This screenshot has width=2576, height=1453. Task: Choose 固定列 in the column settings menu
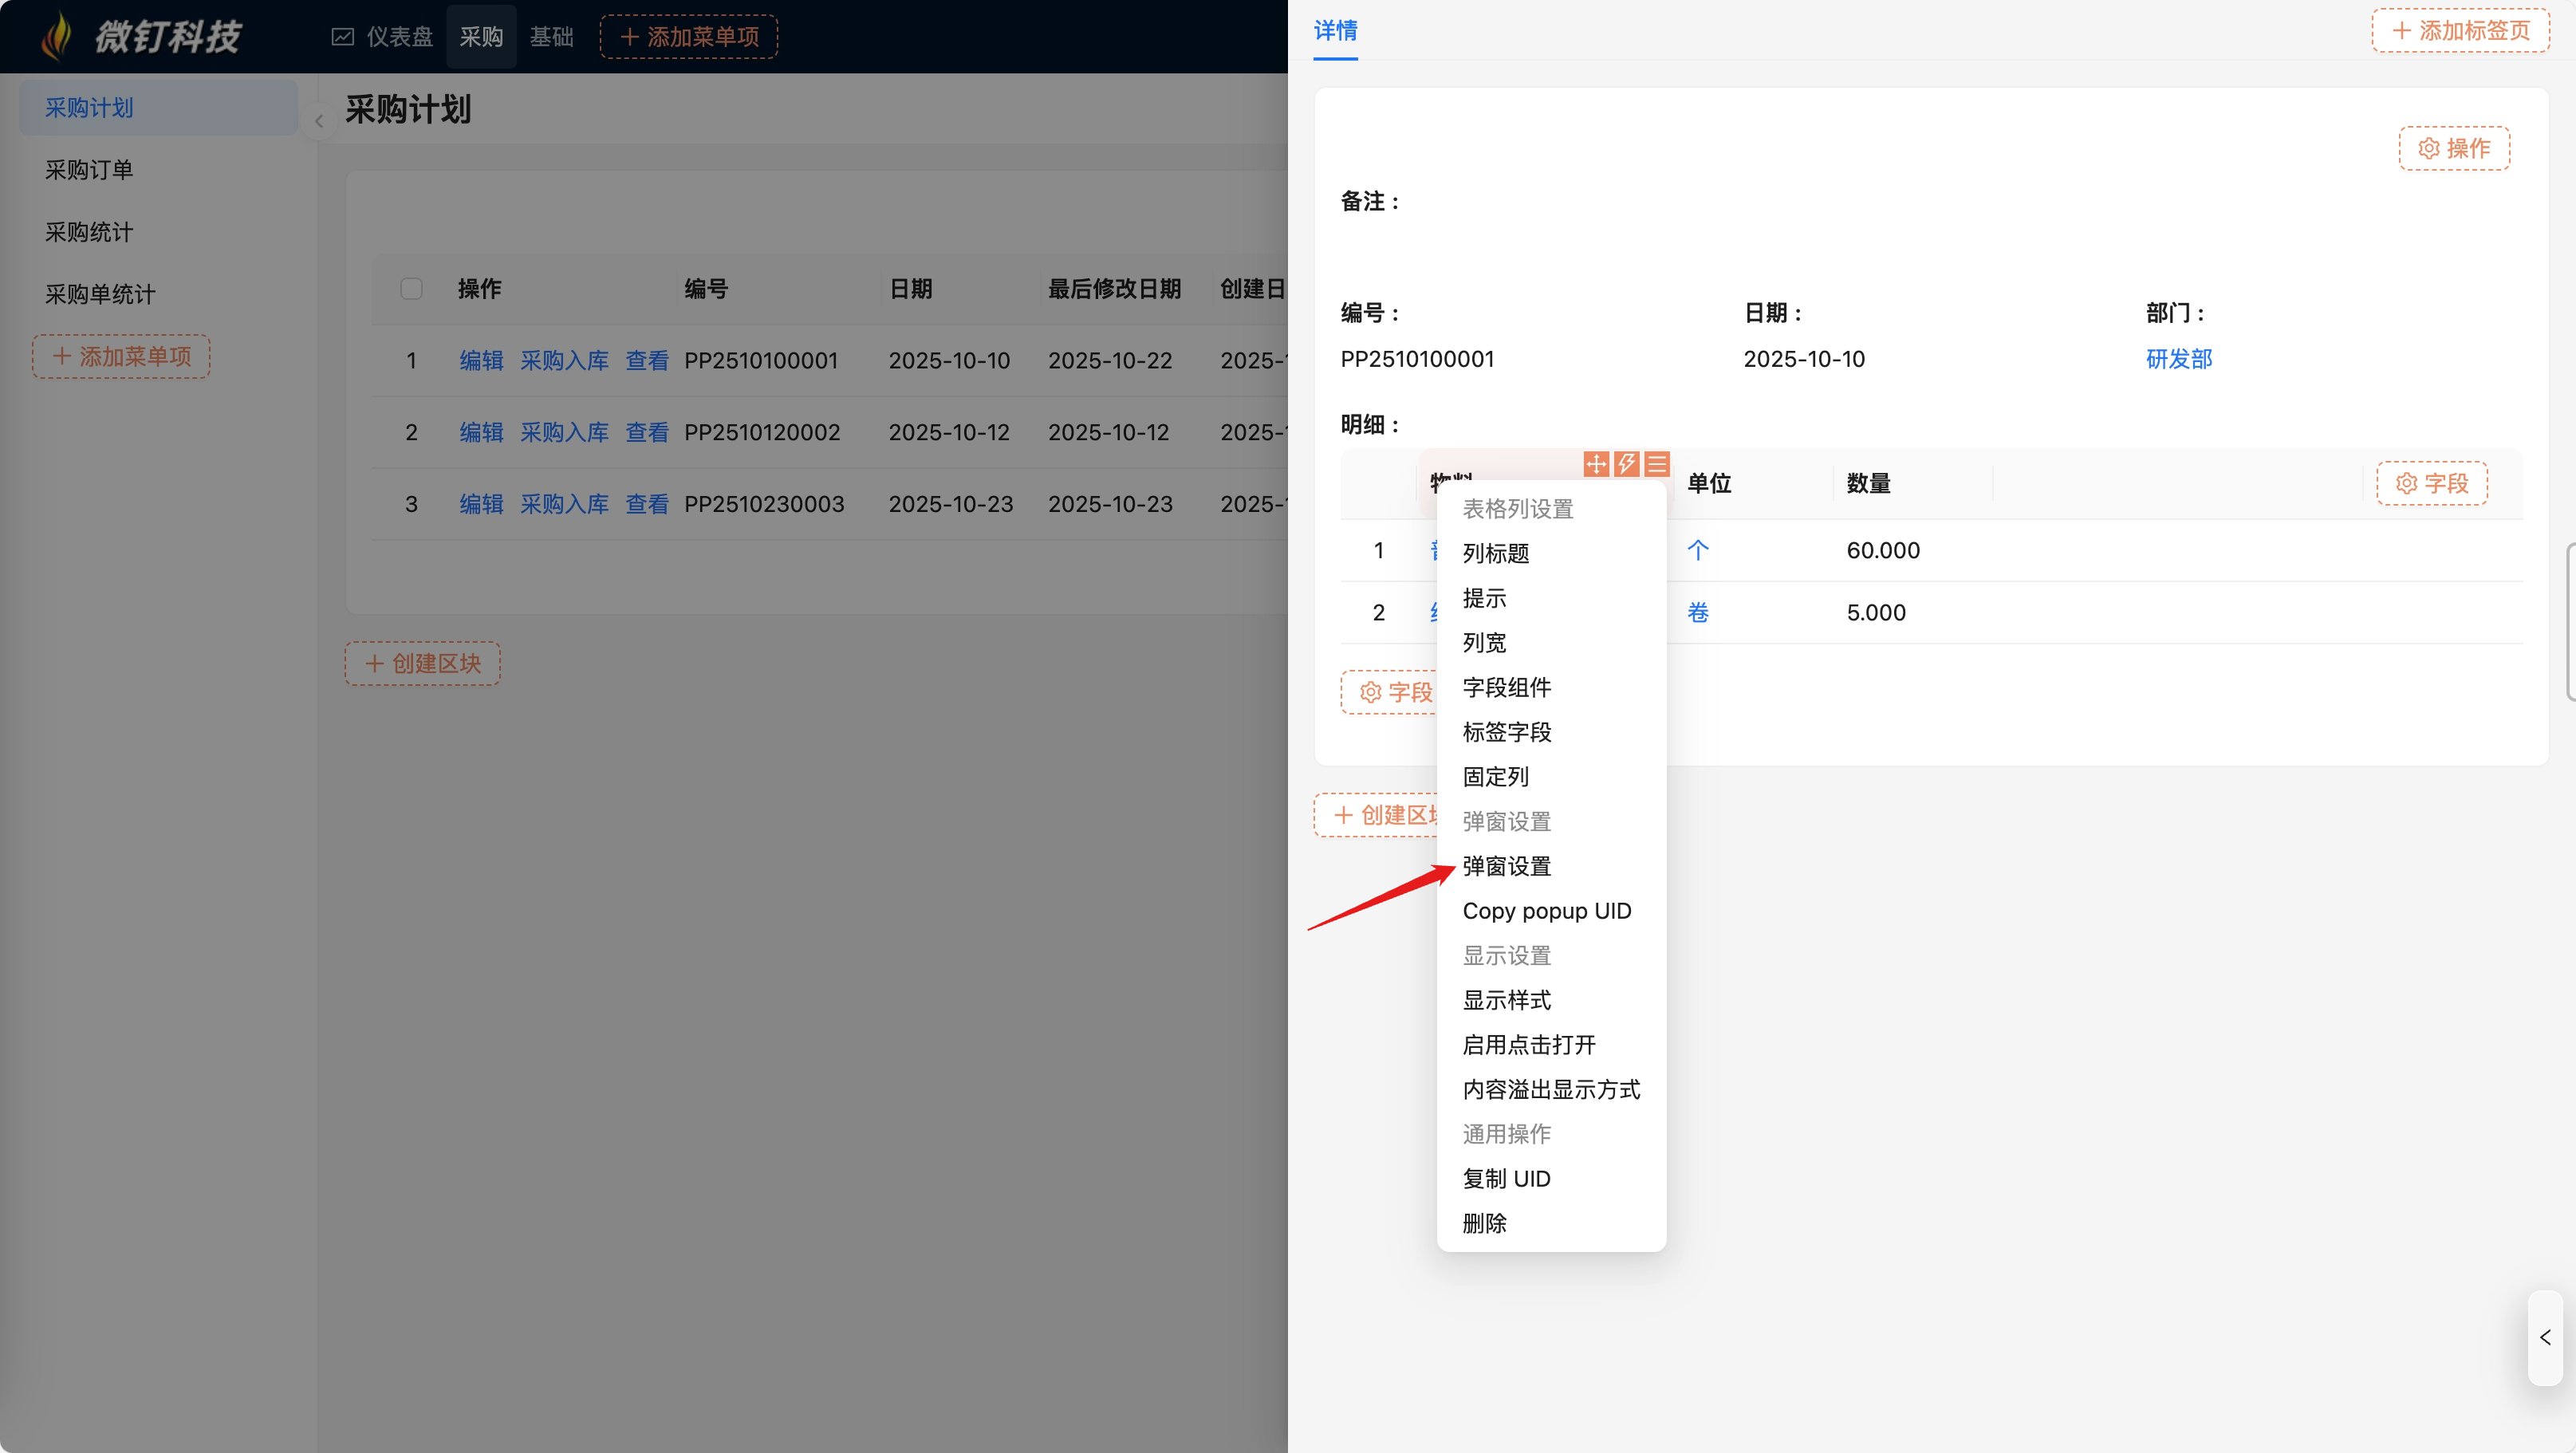pyautogui.click(x=1495, y=776)
